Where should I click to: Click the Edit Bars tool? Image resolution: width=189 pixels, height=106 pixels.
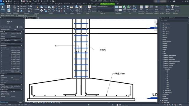(147, 9)
